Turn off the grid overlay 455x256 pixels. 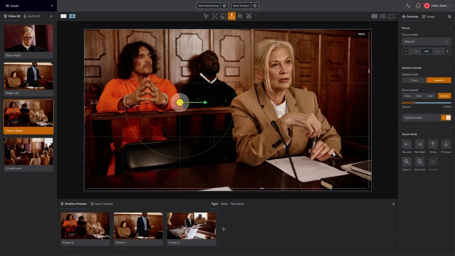click(x=391, y=16)
